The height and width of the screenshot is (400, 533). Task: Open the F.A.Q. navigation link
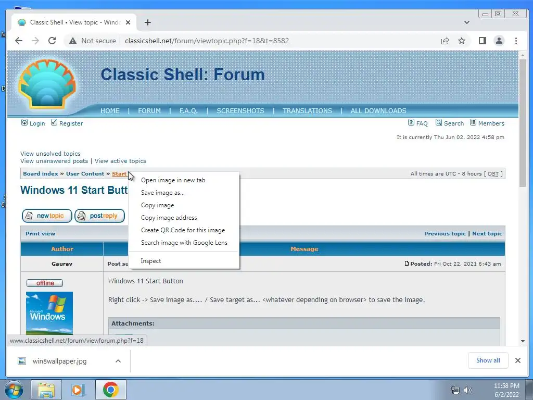(x=188, y=111)
